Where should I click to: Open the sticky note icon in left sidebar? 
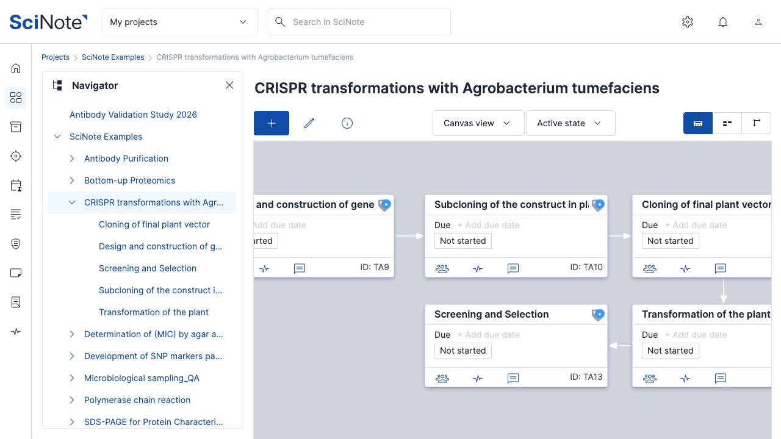(x=16, y=273)
